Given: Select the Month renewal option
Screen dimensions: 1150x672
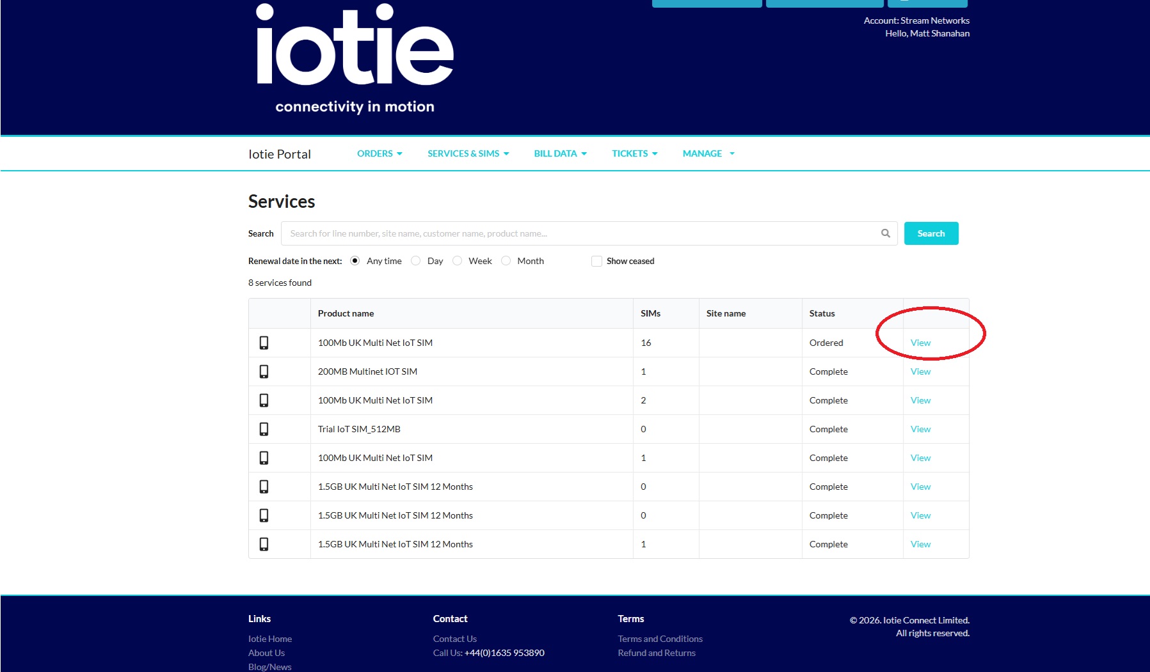Looking at the screenshot, I should [x=506, y=261].
